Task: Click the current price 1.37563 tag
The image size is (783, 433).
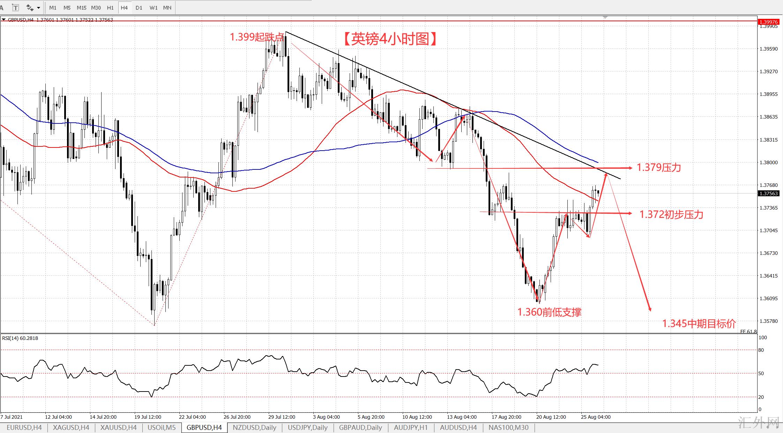Action: pos(768,193)
